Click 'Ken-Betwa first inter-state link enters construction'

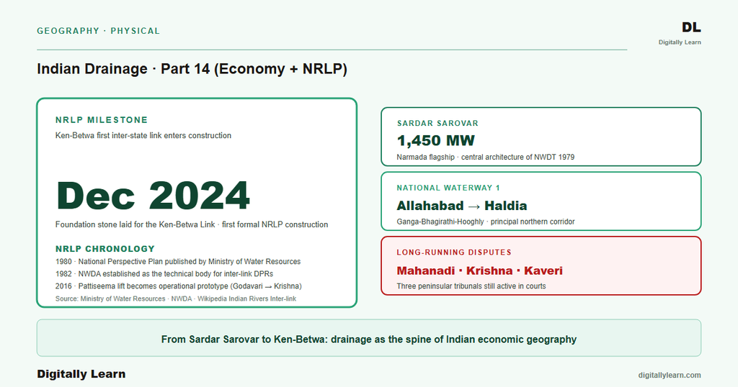click(143, 136)
